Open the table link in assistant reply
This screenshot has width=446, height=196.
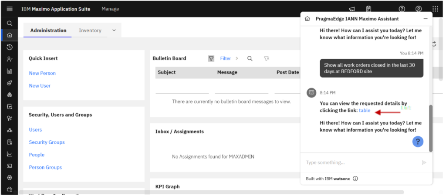(365, 110)
